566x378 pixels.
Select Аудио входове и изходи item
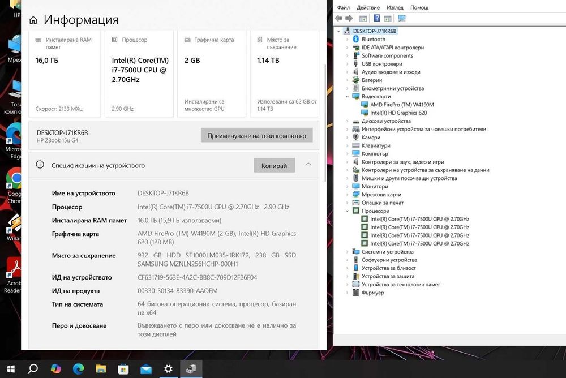coord(391,72)
